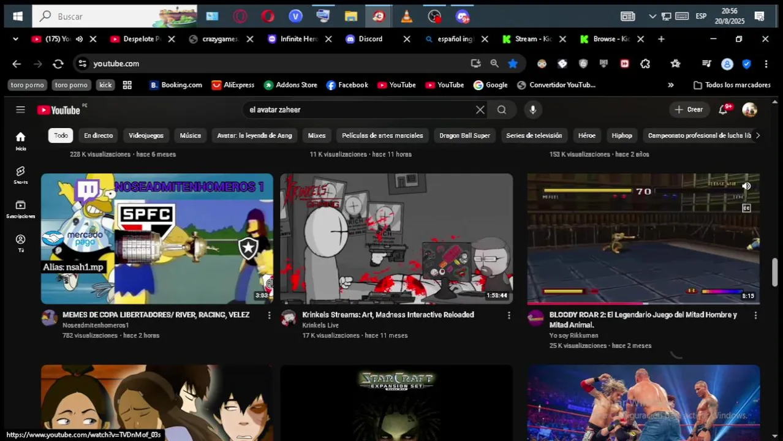Open the notifications bell
Screen dimensions: 783x441
724,110
